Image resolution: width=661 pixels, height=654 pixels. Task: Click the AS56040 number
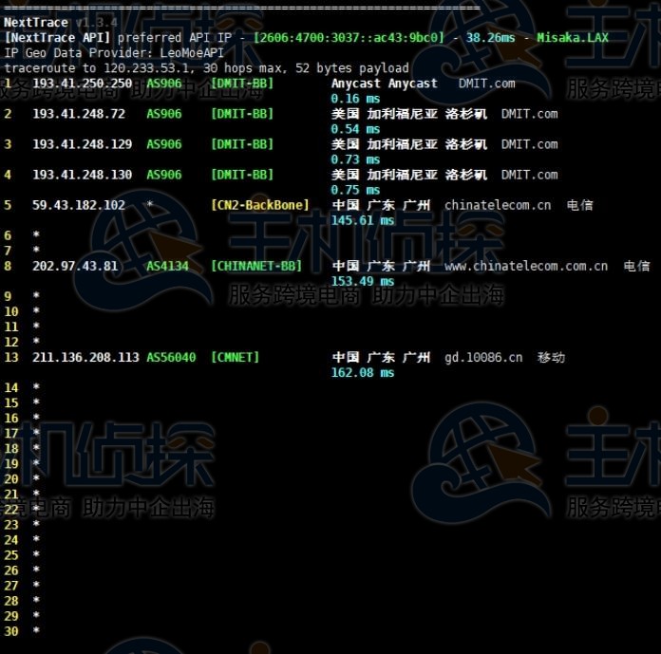pyautogui.click(x=171, y=357)
